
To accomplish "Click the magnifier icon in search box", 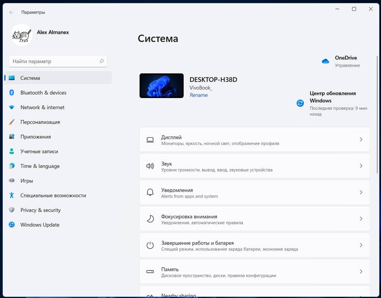I will [101, 61].
